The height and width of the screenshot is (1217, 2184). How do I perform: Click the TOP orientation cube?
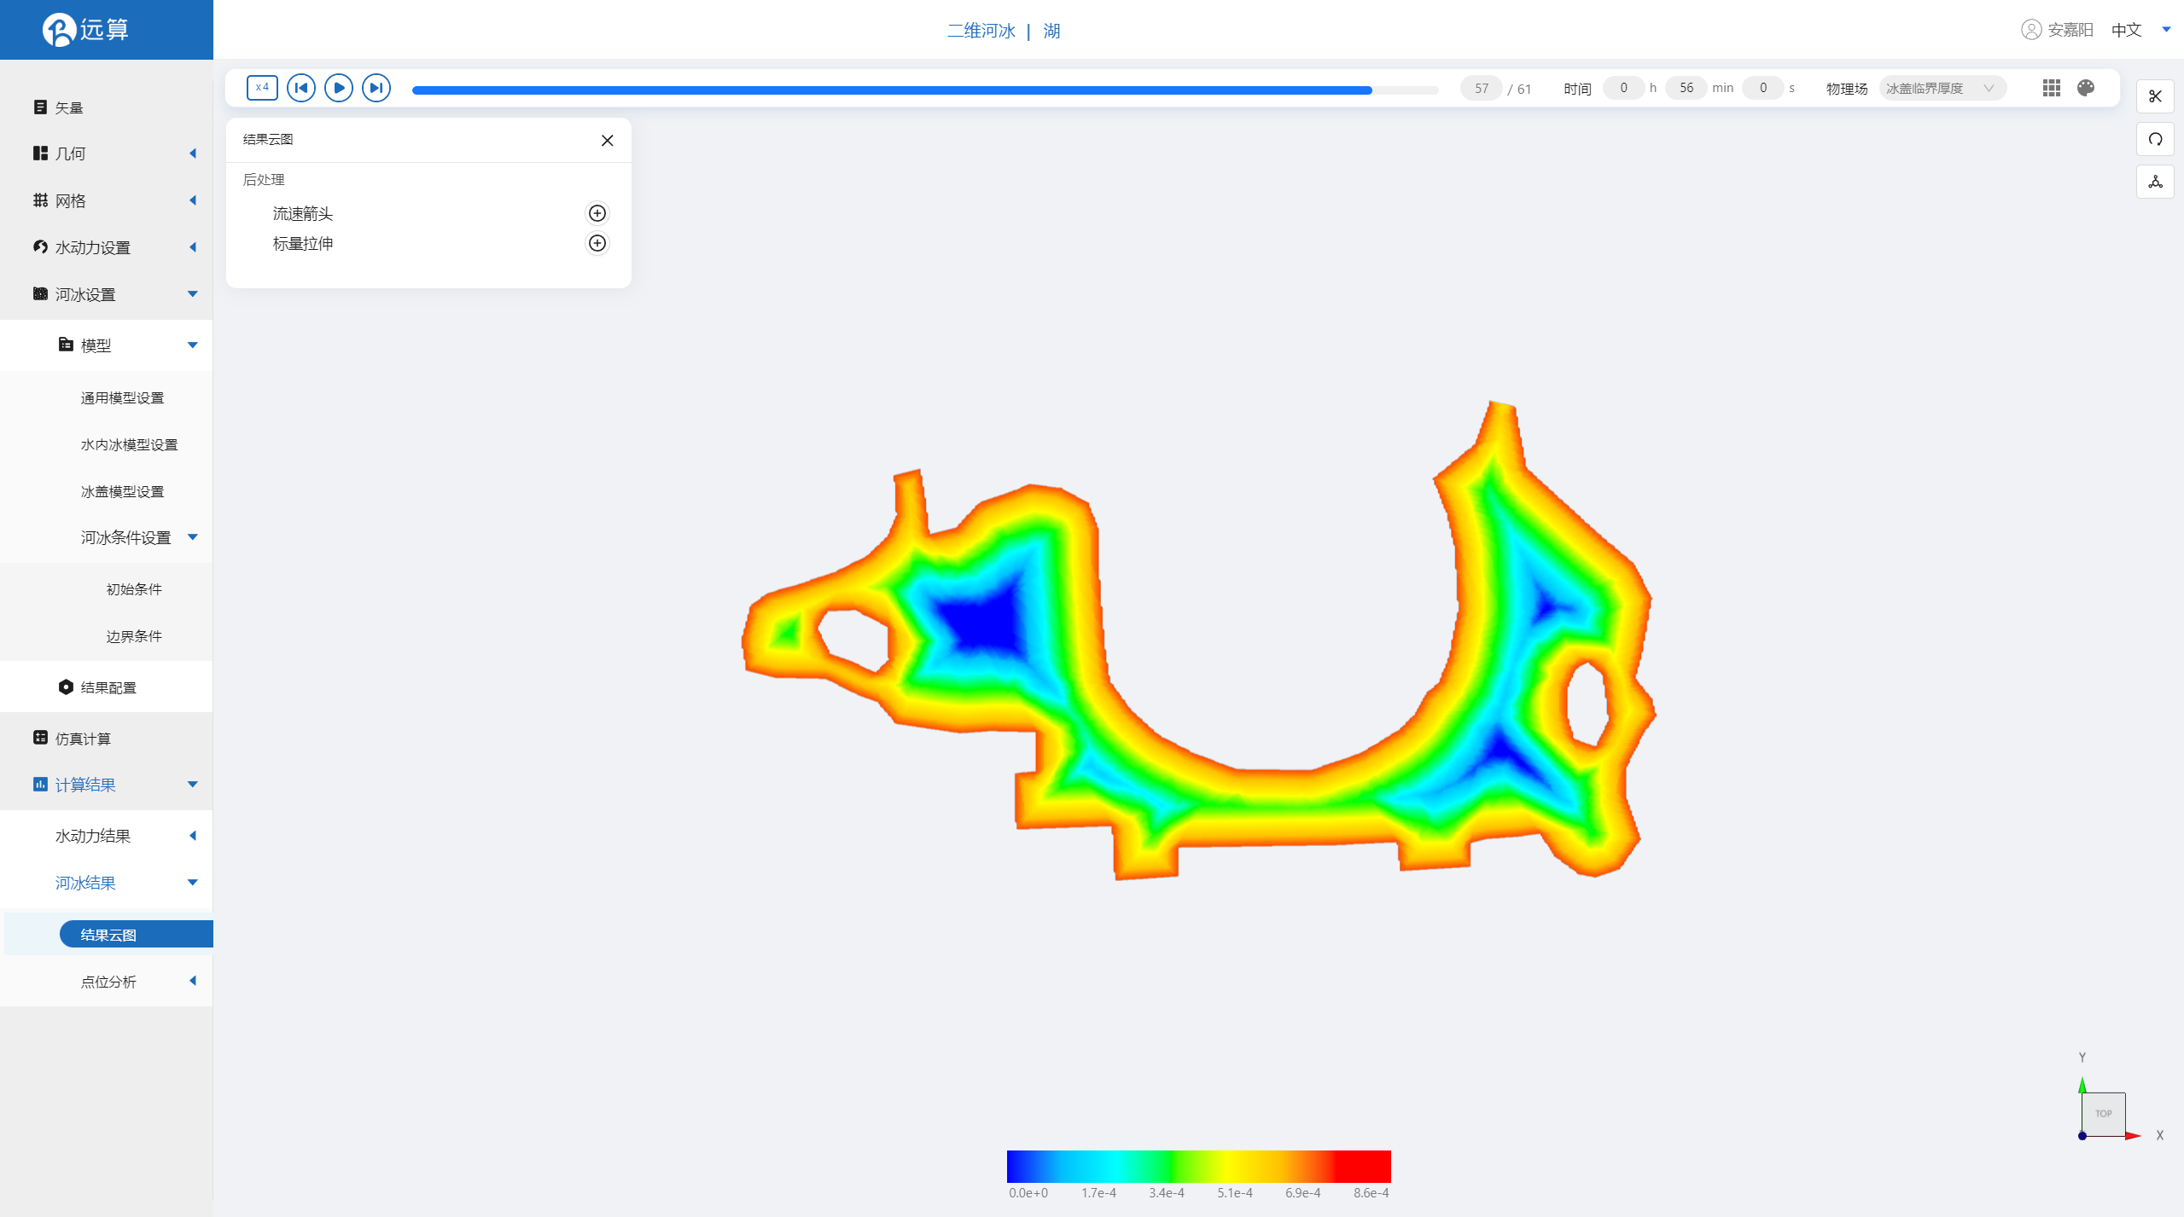(x=2103, y=1114)
